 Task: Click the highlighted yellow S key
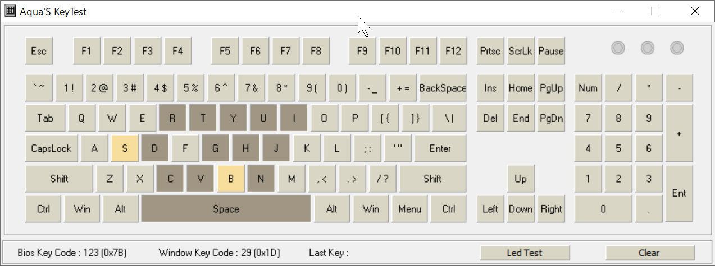point(125,149)
